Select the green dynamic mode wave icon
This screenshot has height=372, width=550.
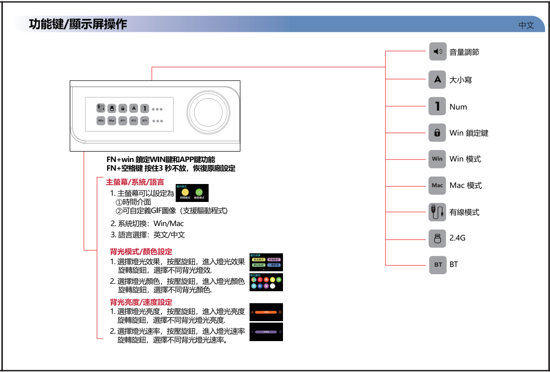[x=199, y=192]
